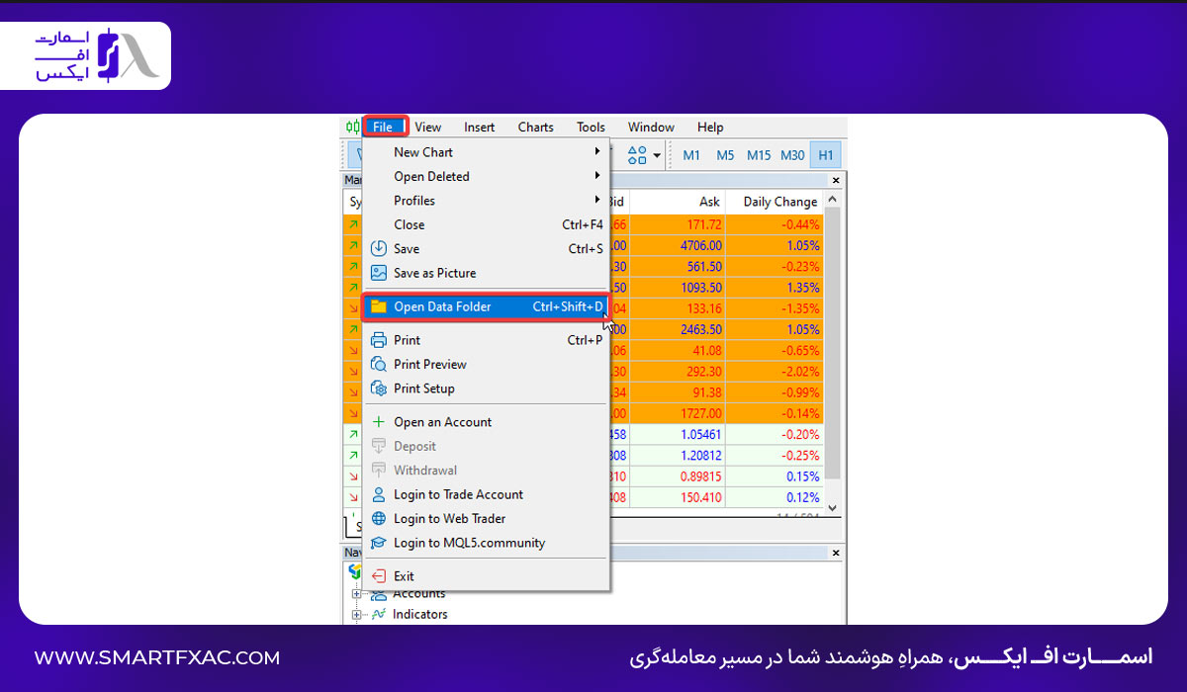Expand the Profiles submenu
Screen dimensions: 1187x692
coord(486,201)
